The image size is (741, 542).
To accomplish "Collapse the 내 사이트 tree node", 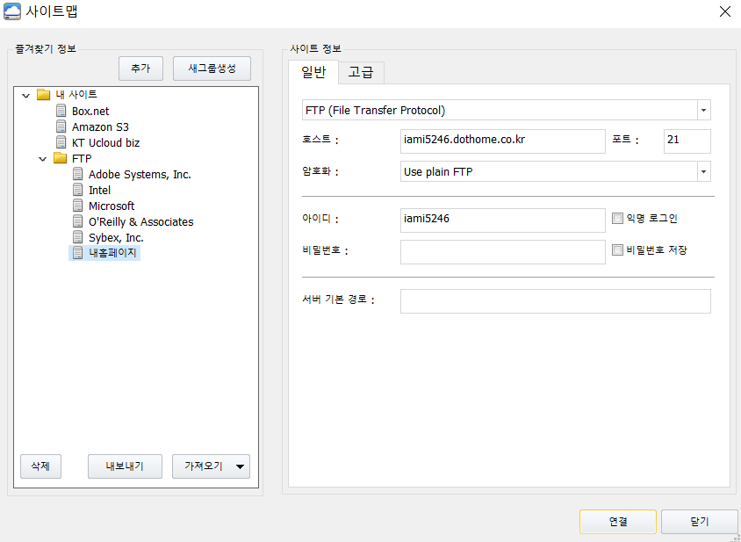I will click(x=26, y=95).
